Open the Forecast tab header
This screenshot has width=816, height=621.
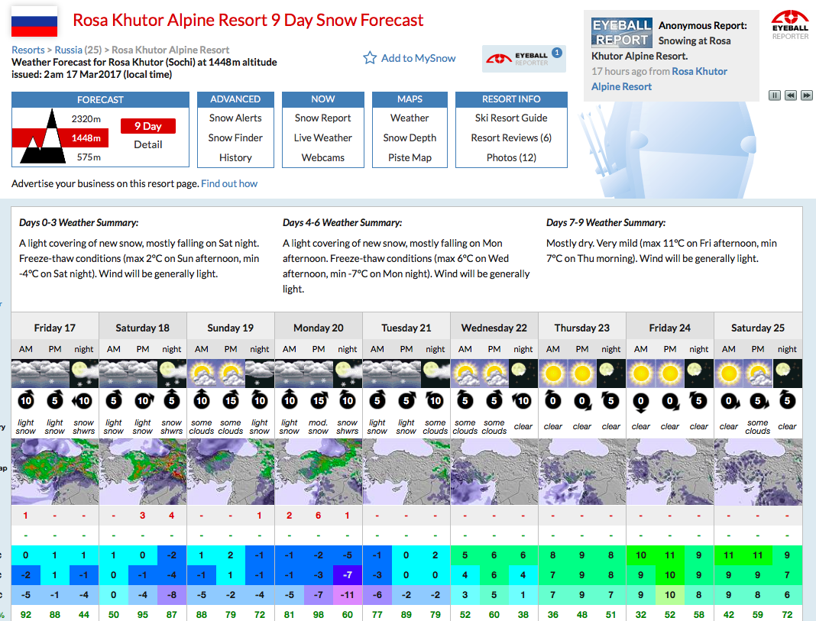pyautogui.click(x=100, y=99)
